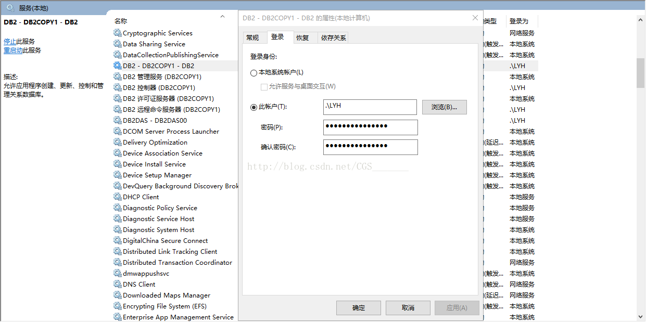Screen dimensions: 646x322
Task: Click the services search icon in 服务(本地) header
Action: coord(10,8)
